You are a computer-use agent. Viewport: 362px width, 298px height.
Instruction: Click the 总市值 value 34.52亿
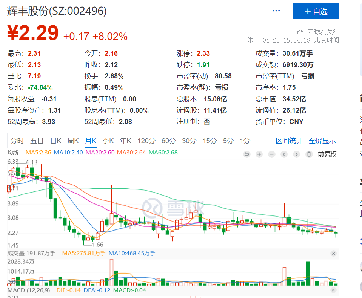pos(294,99)
